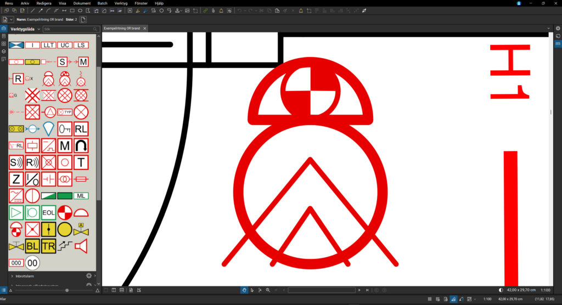Select the blue teardrop symbol
This screenshot has width=562, height=305.
click(48, 129)
